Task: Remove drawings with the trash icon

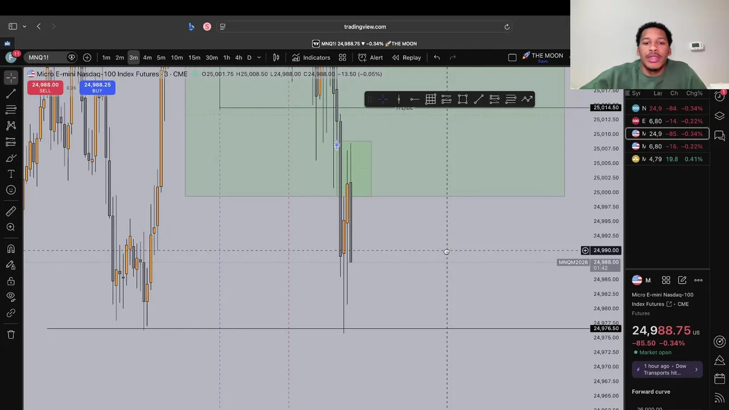Action: pos(11,335)
